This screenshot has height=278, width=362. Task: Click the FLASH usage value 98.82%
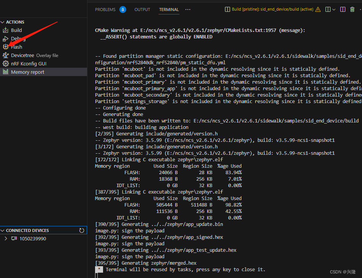coord(233,205)
